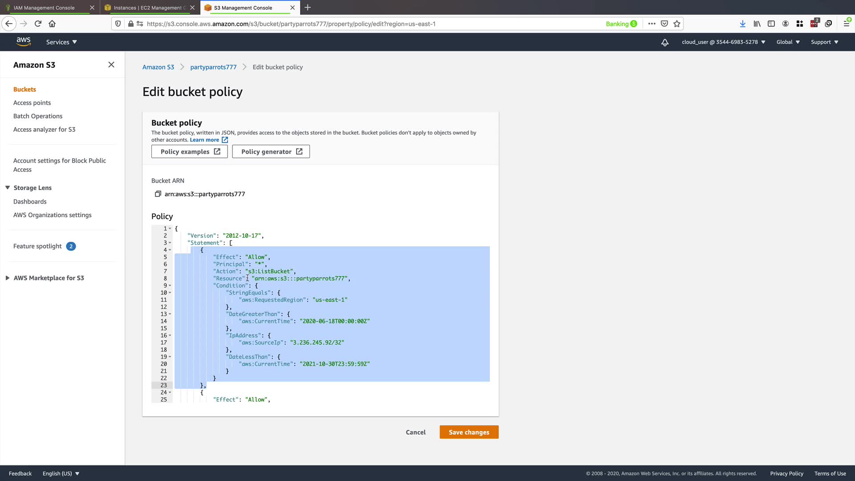Viewport: 855px width, 481px height.
Task: Open the Firefox home page icon
Action: pos(52,24)
